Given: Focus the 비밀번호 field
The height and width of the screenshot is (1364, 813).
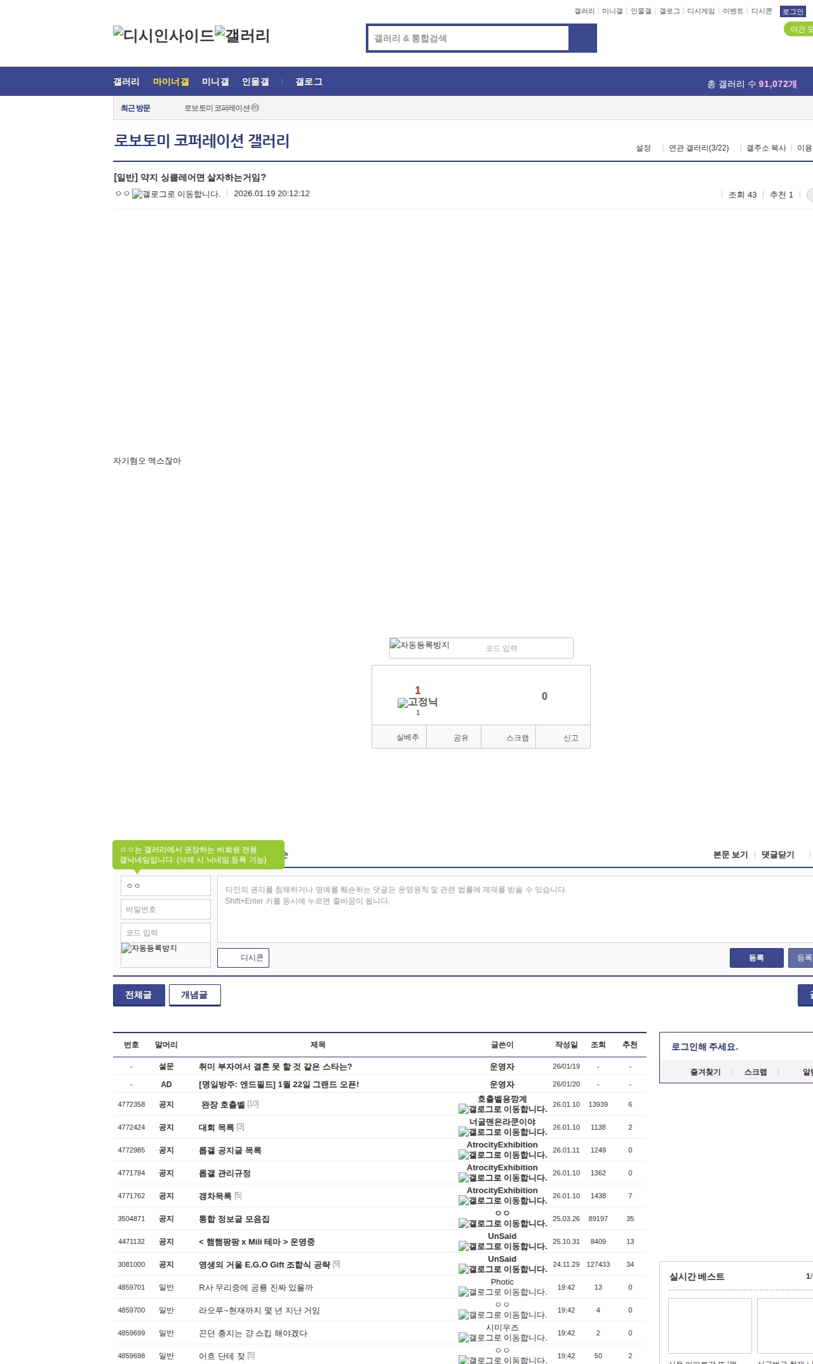Looking at the screenshot, I should coord(166,909).
